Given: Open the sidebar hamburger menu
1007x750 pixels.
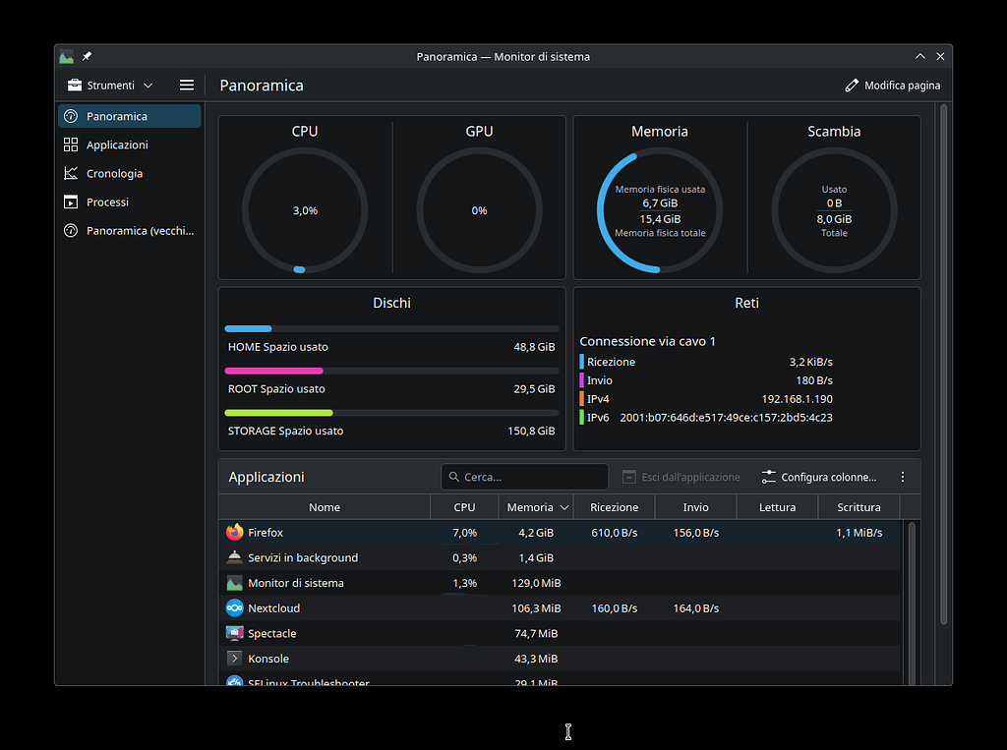Looking at the screenshot, I should coord(186,85).
